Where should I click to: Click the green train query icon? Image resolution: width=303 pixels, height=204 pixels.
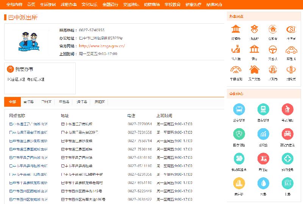click(263, 109)
